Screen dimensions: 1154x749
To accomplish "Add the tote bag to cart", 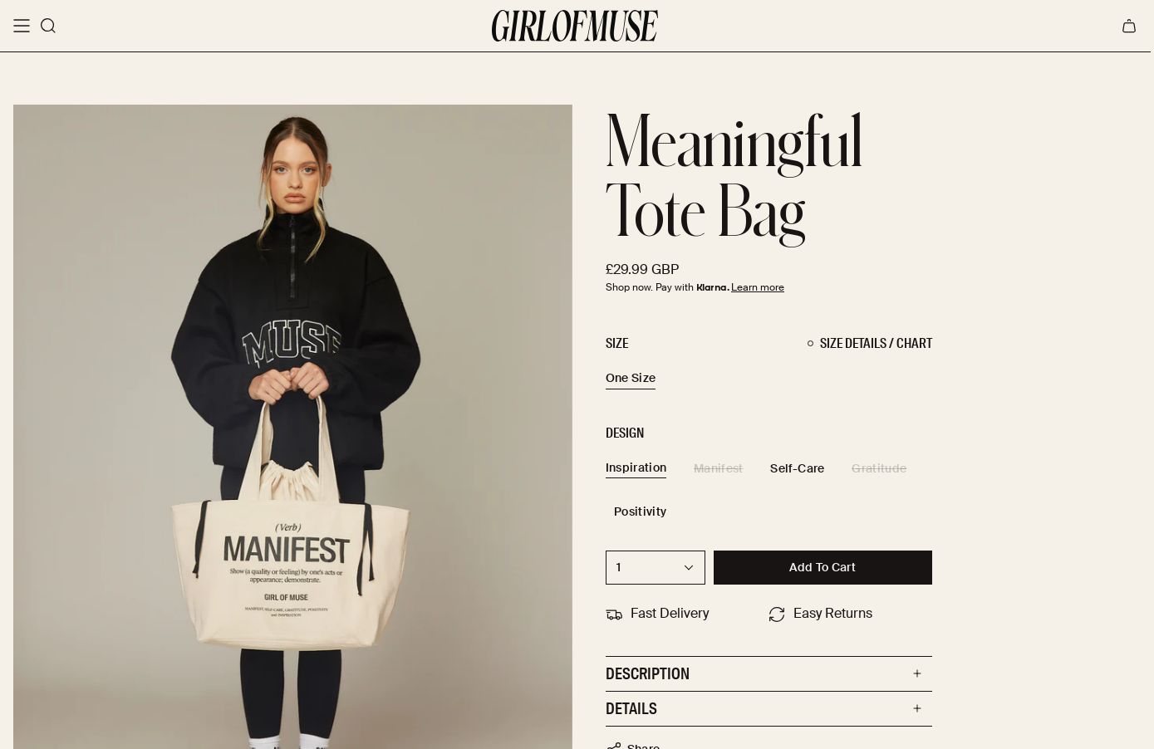I will (823, 567).
